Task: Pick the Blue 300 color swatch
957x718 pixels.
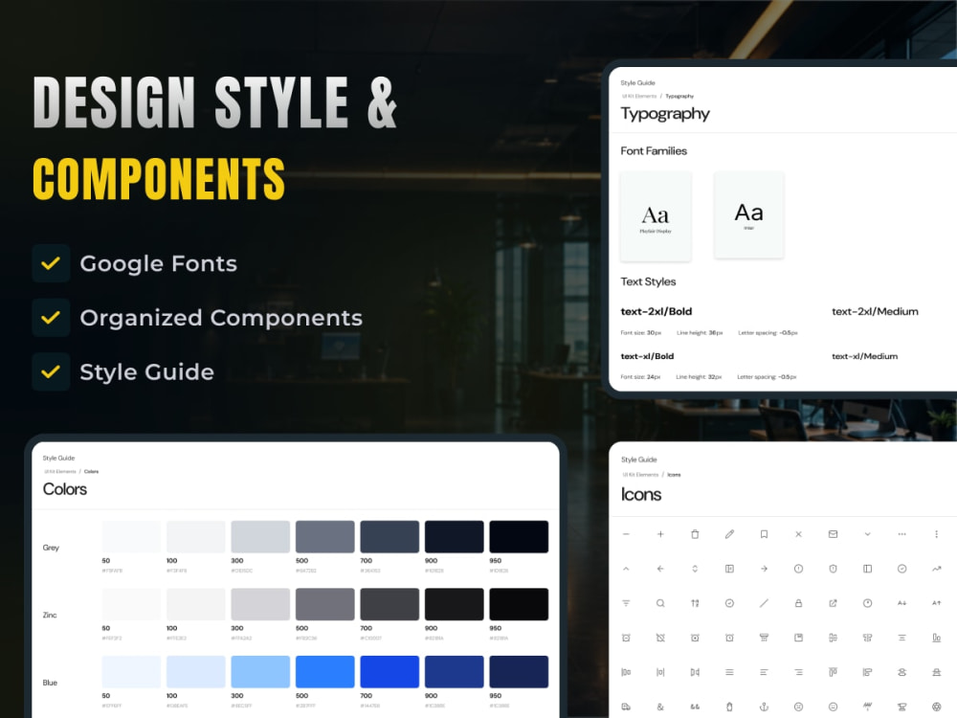Action: 260,672
